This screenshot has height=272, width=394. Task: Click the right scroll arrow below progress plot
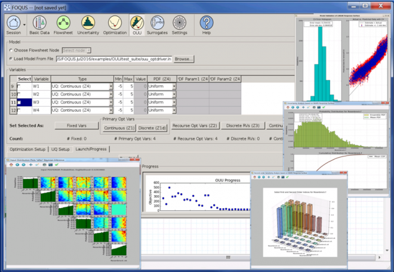(x=380, y=257)
